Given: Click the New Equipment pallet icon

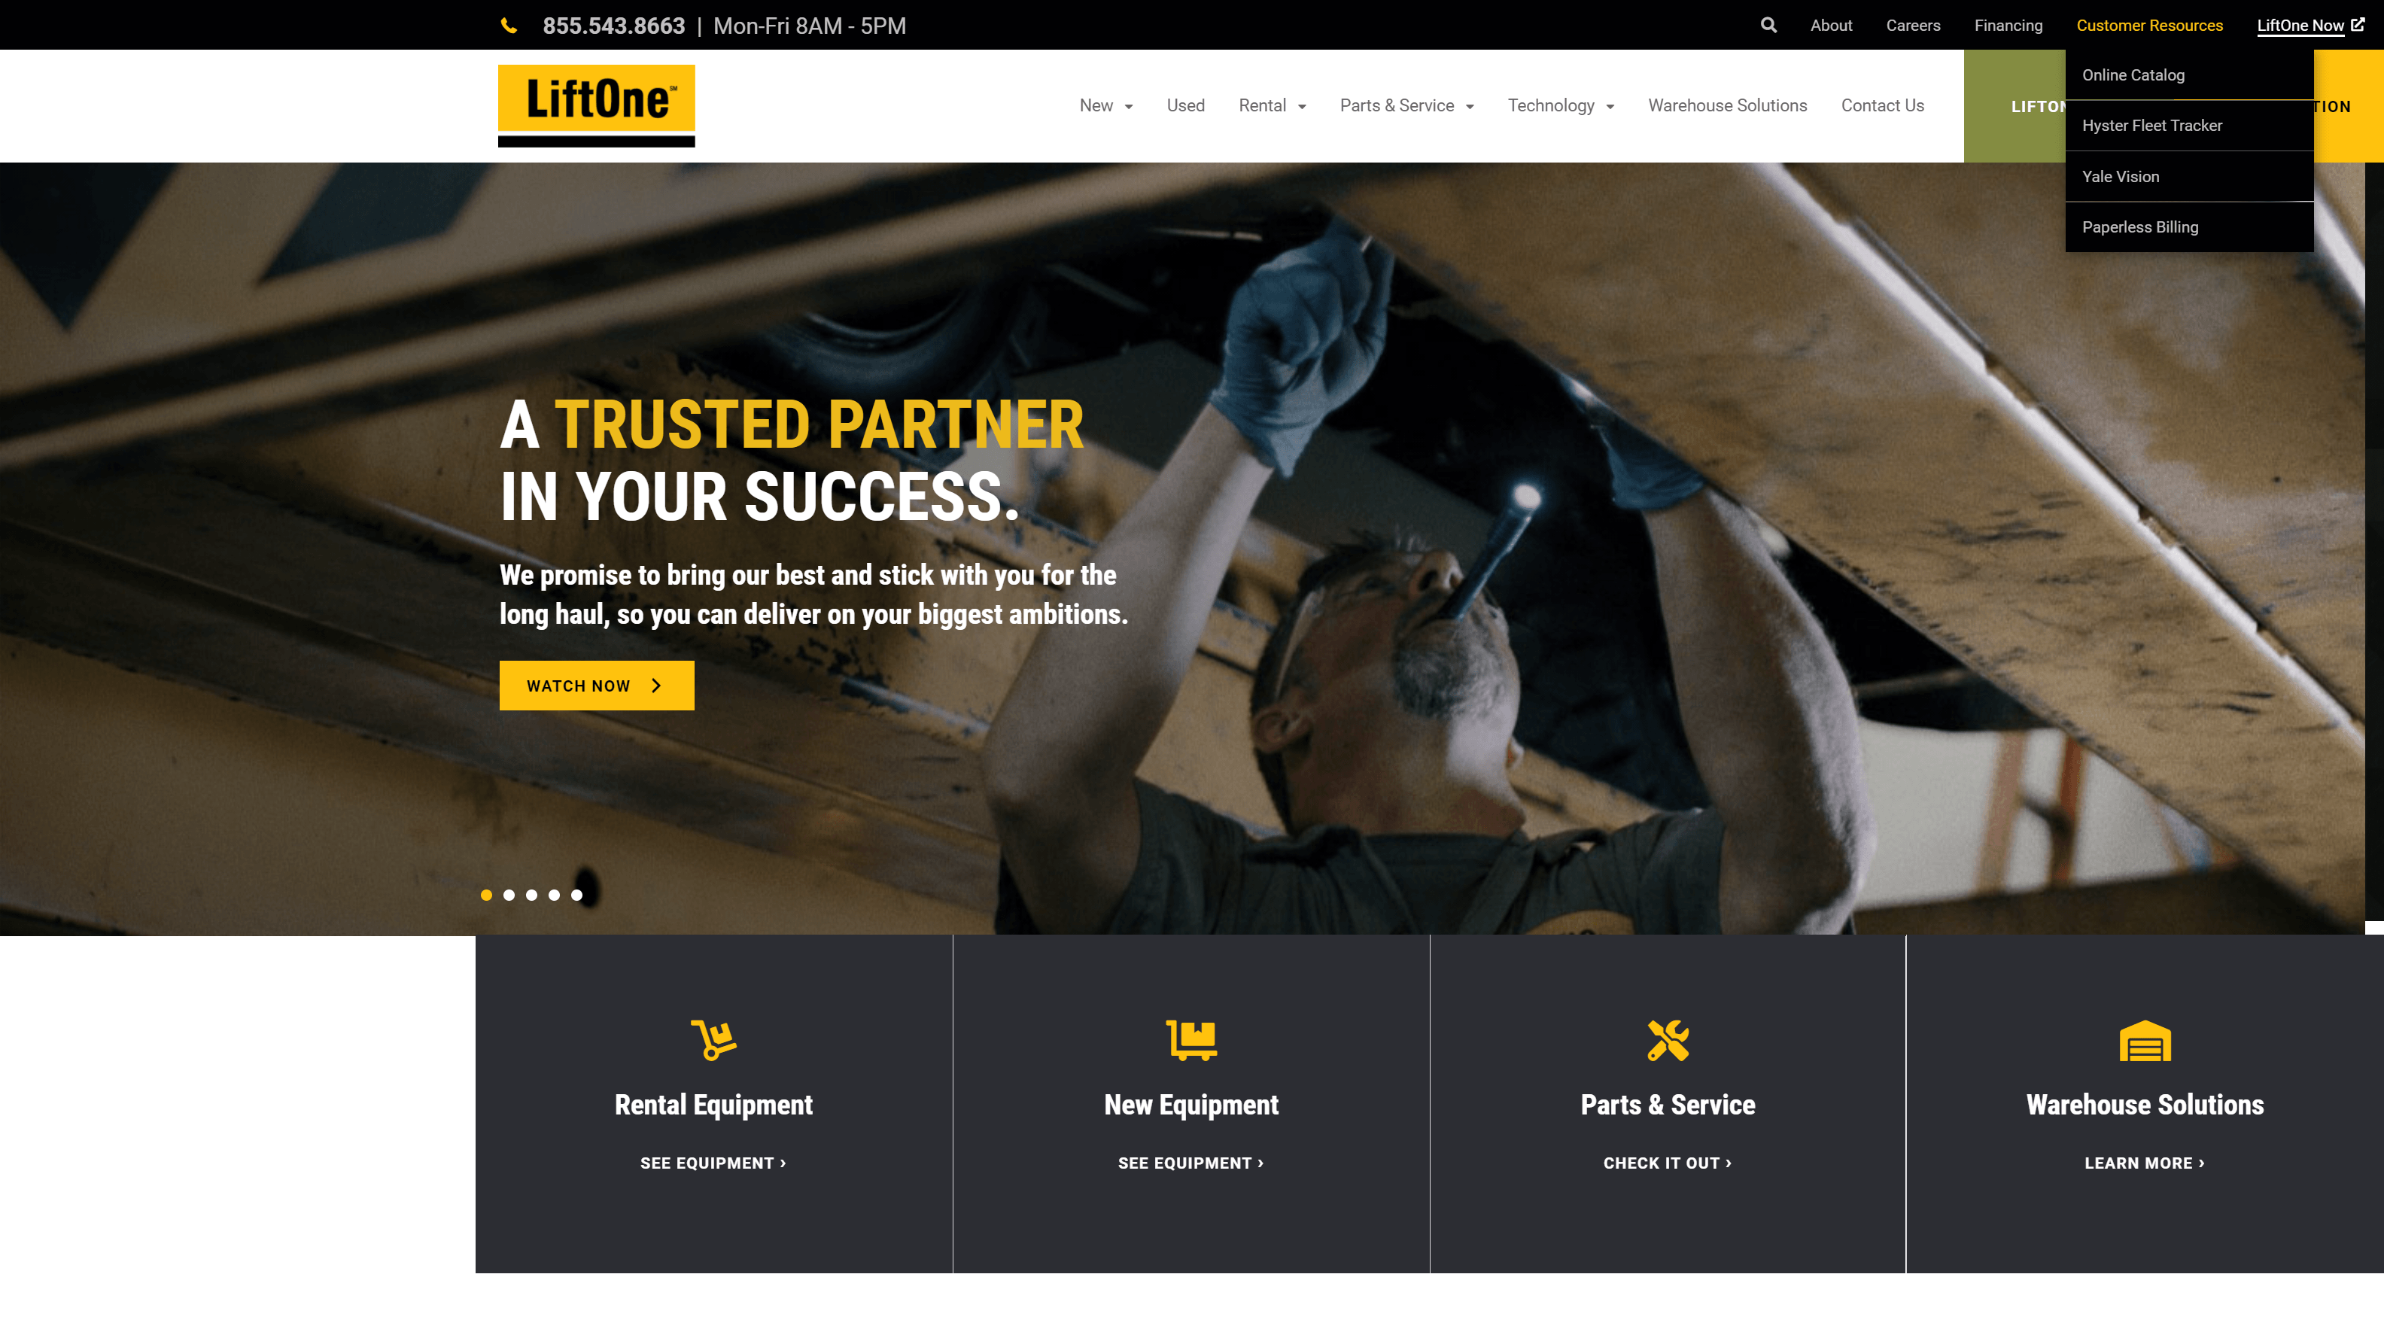Looking at the screenshot, I should click(x=1191, y=1039).
